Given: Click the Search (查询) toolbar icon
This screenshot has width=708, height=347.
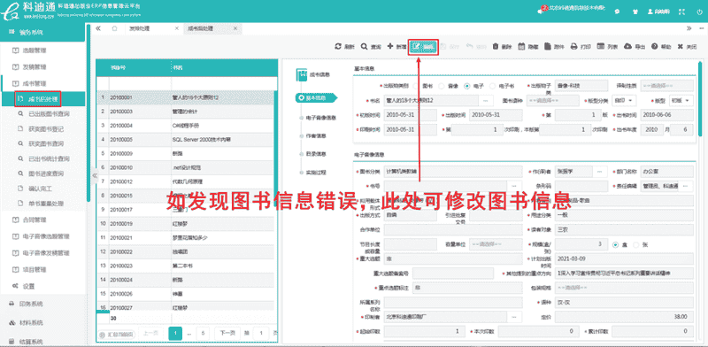Looking at the screenshot, I should click(x=364, y=47).
